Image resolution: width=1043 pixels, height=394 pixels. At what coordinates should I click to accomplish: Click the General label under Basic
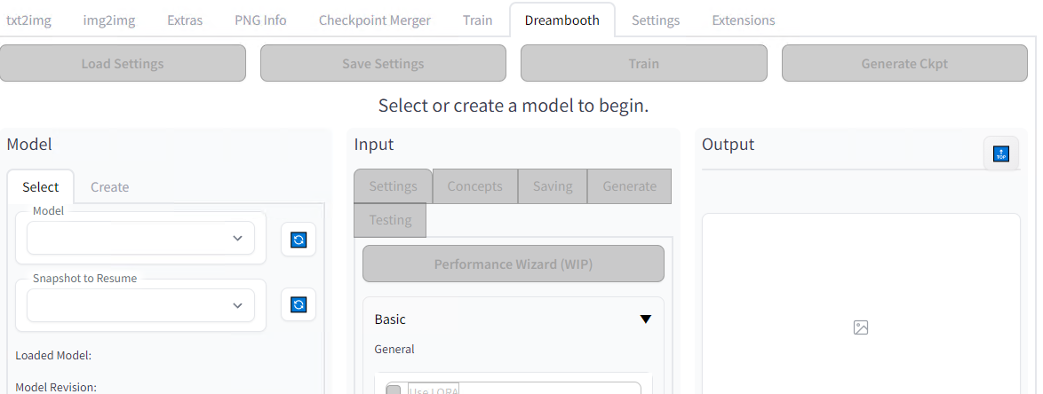pos(394,349)
